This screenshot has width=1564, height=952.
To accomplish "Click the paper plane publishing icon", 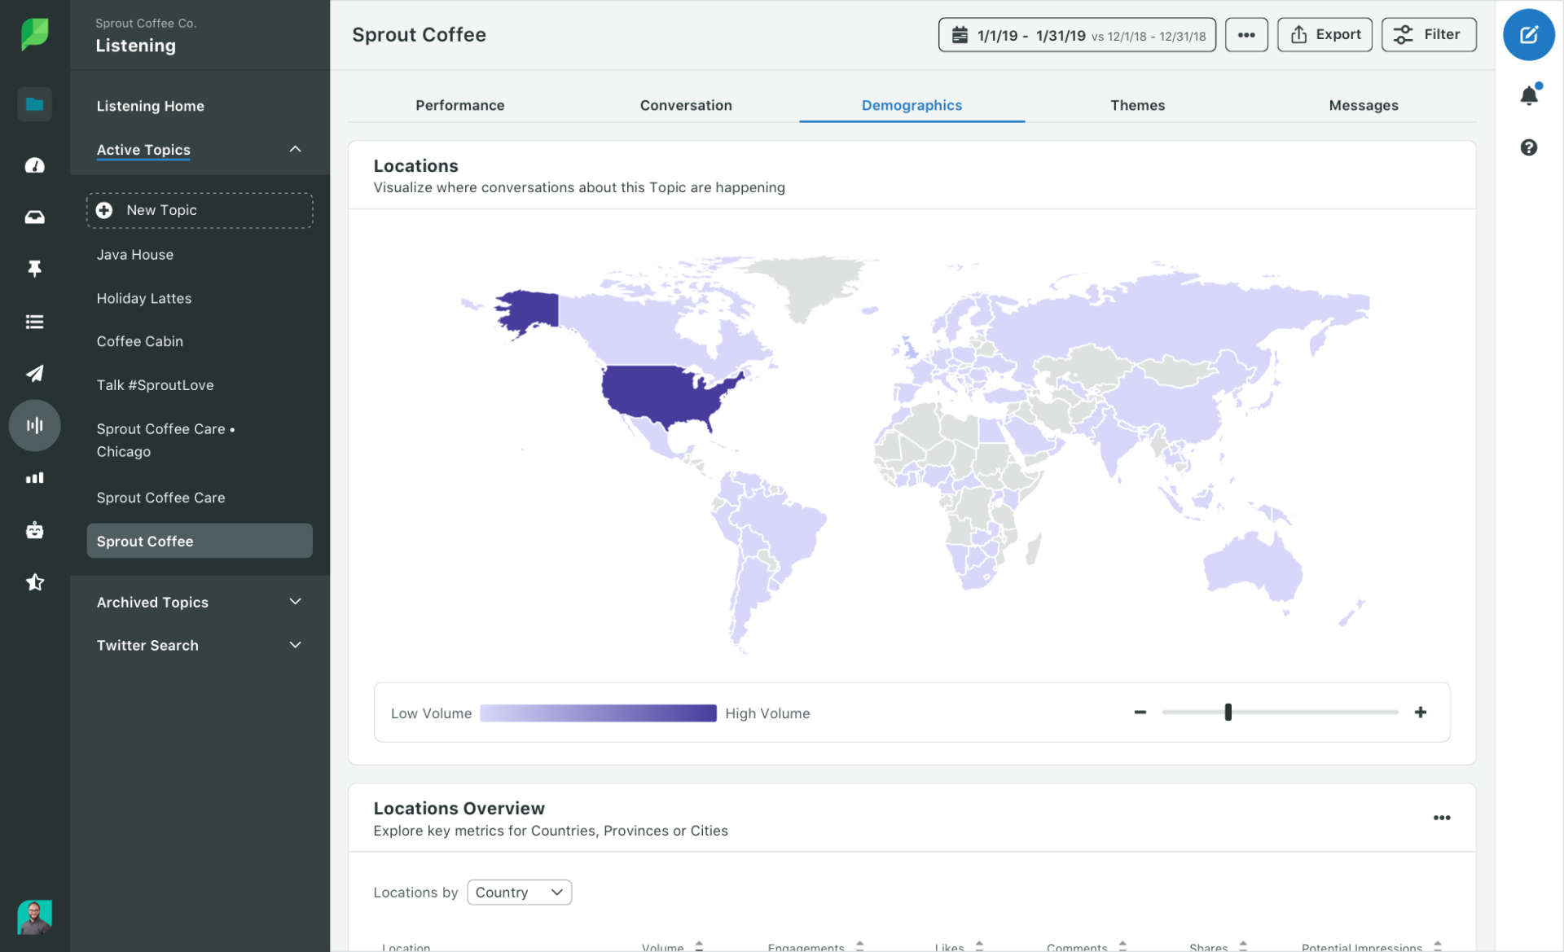I will (34, 373).
